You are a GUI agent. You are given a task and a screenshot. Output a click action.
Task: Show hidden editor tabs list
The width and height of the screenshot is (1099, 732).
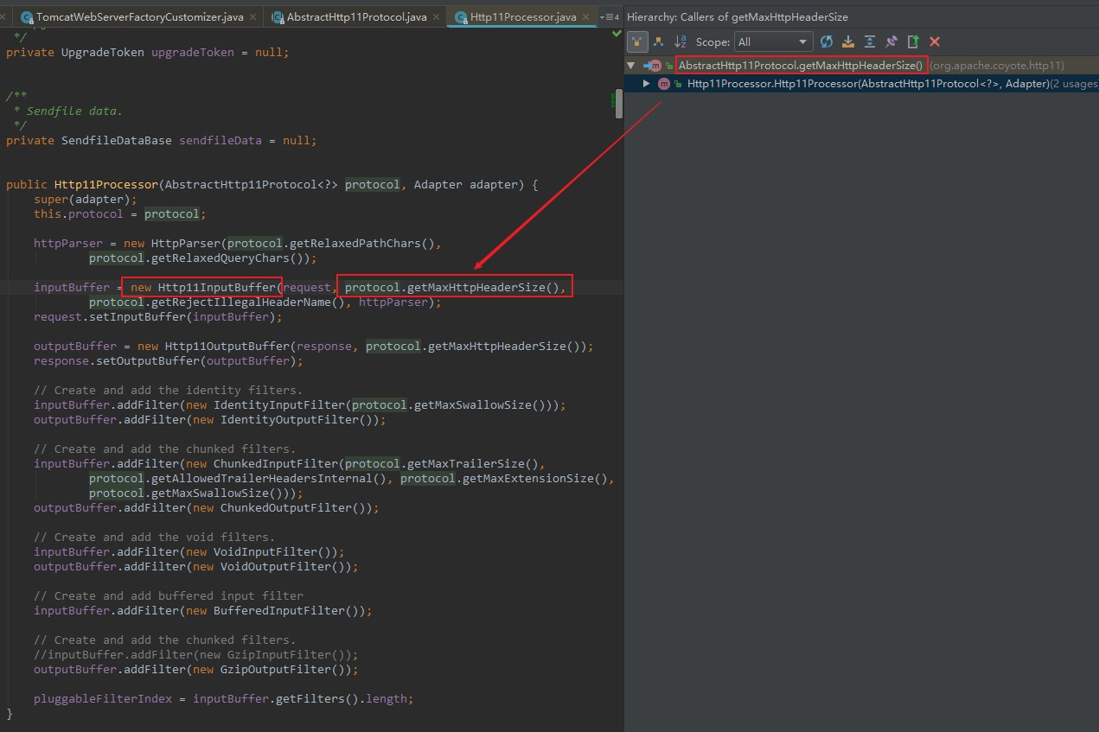611,16
